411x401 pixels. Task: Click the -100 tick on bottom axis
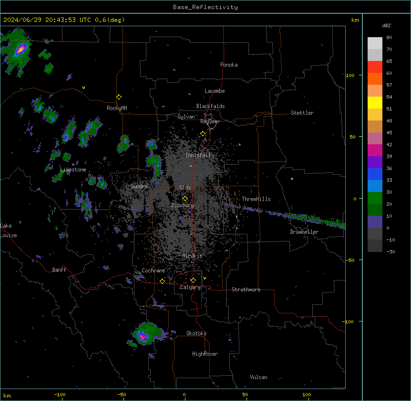coord(60,394)
